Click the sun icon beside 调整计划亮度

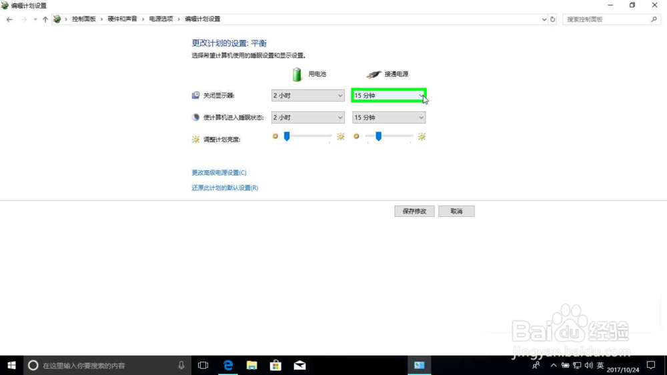point(195,139)
